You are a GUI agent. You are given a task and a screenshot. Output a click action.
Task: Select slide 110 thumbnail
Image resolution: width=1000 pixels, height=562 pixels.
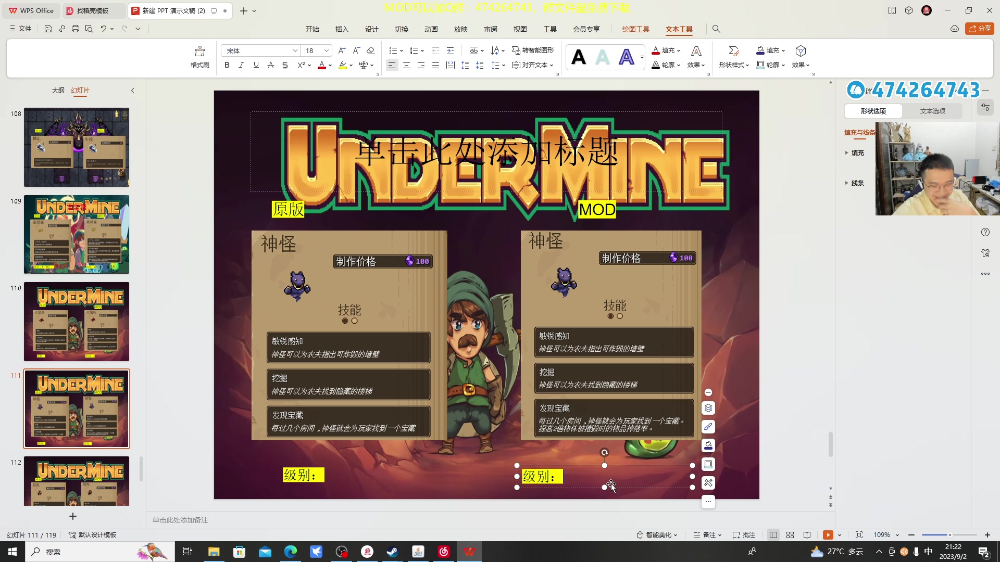[x=77, y=322]
